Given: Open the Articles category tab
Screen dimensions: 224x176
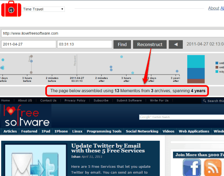Looking at the screenshot, I should (x=10, y=131).
